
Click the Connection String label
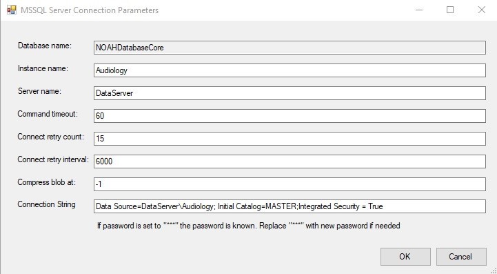pyautogui.click(x=46, y=204)
